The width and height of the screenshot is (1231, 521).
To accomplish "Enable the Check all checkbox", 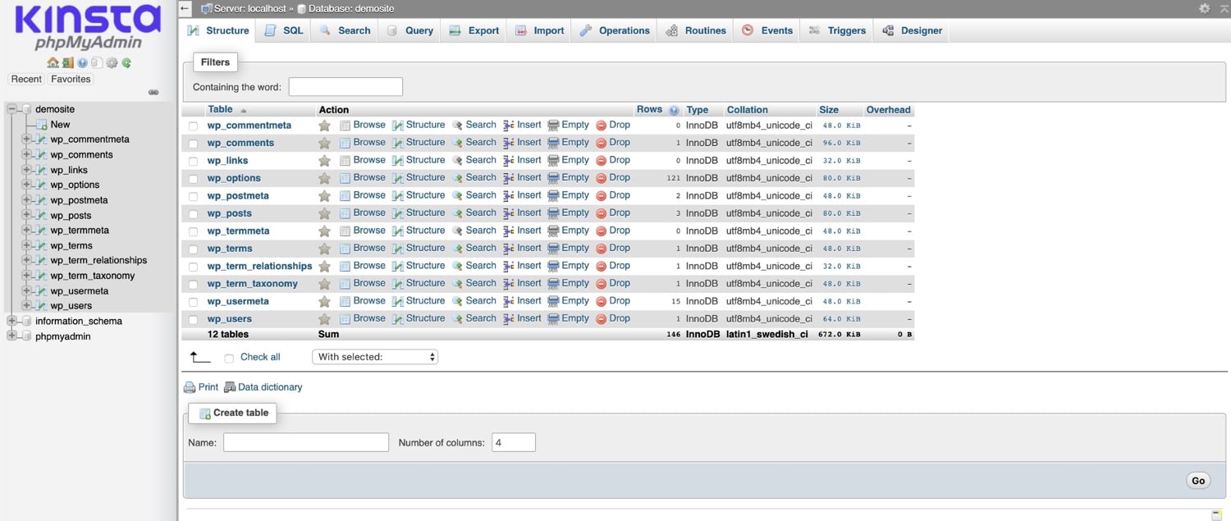I will click(229, 357).
